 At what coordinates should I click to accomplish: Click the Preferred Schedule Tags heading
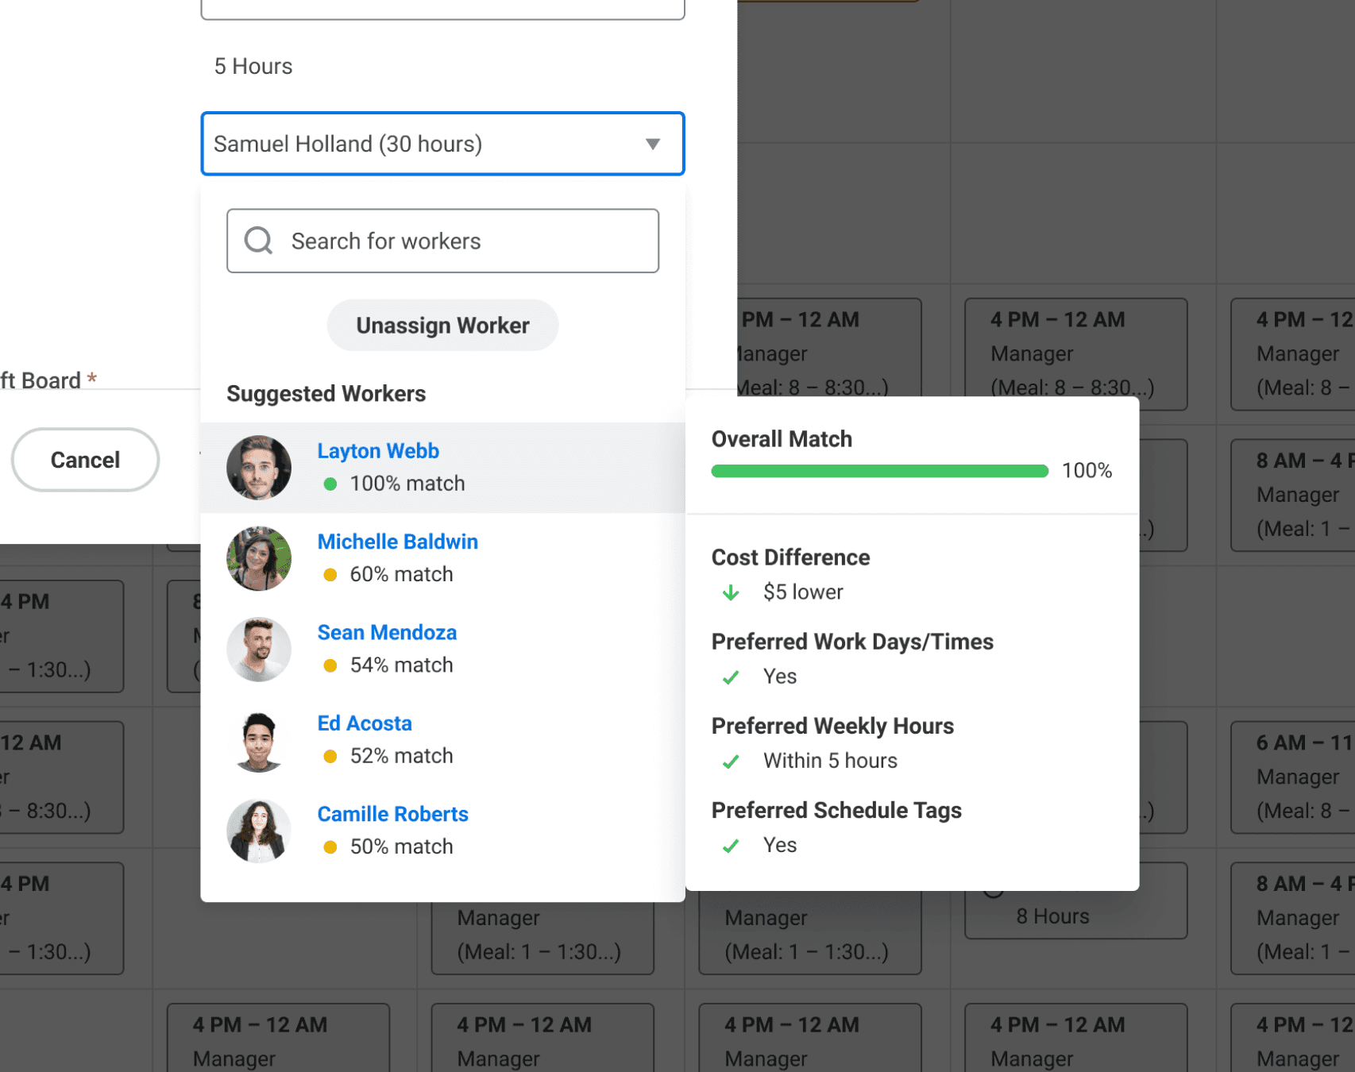pyautogui.click(x=836, y=810)
